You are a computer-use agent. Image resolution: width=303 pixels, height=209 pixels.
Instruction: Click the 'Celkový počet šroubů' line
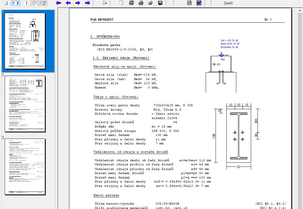click(x=136, y=122)
